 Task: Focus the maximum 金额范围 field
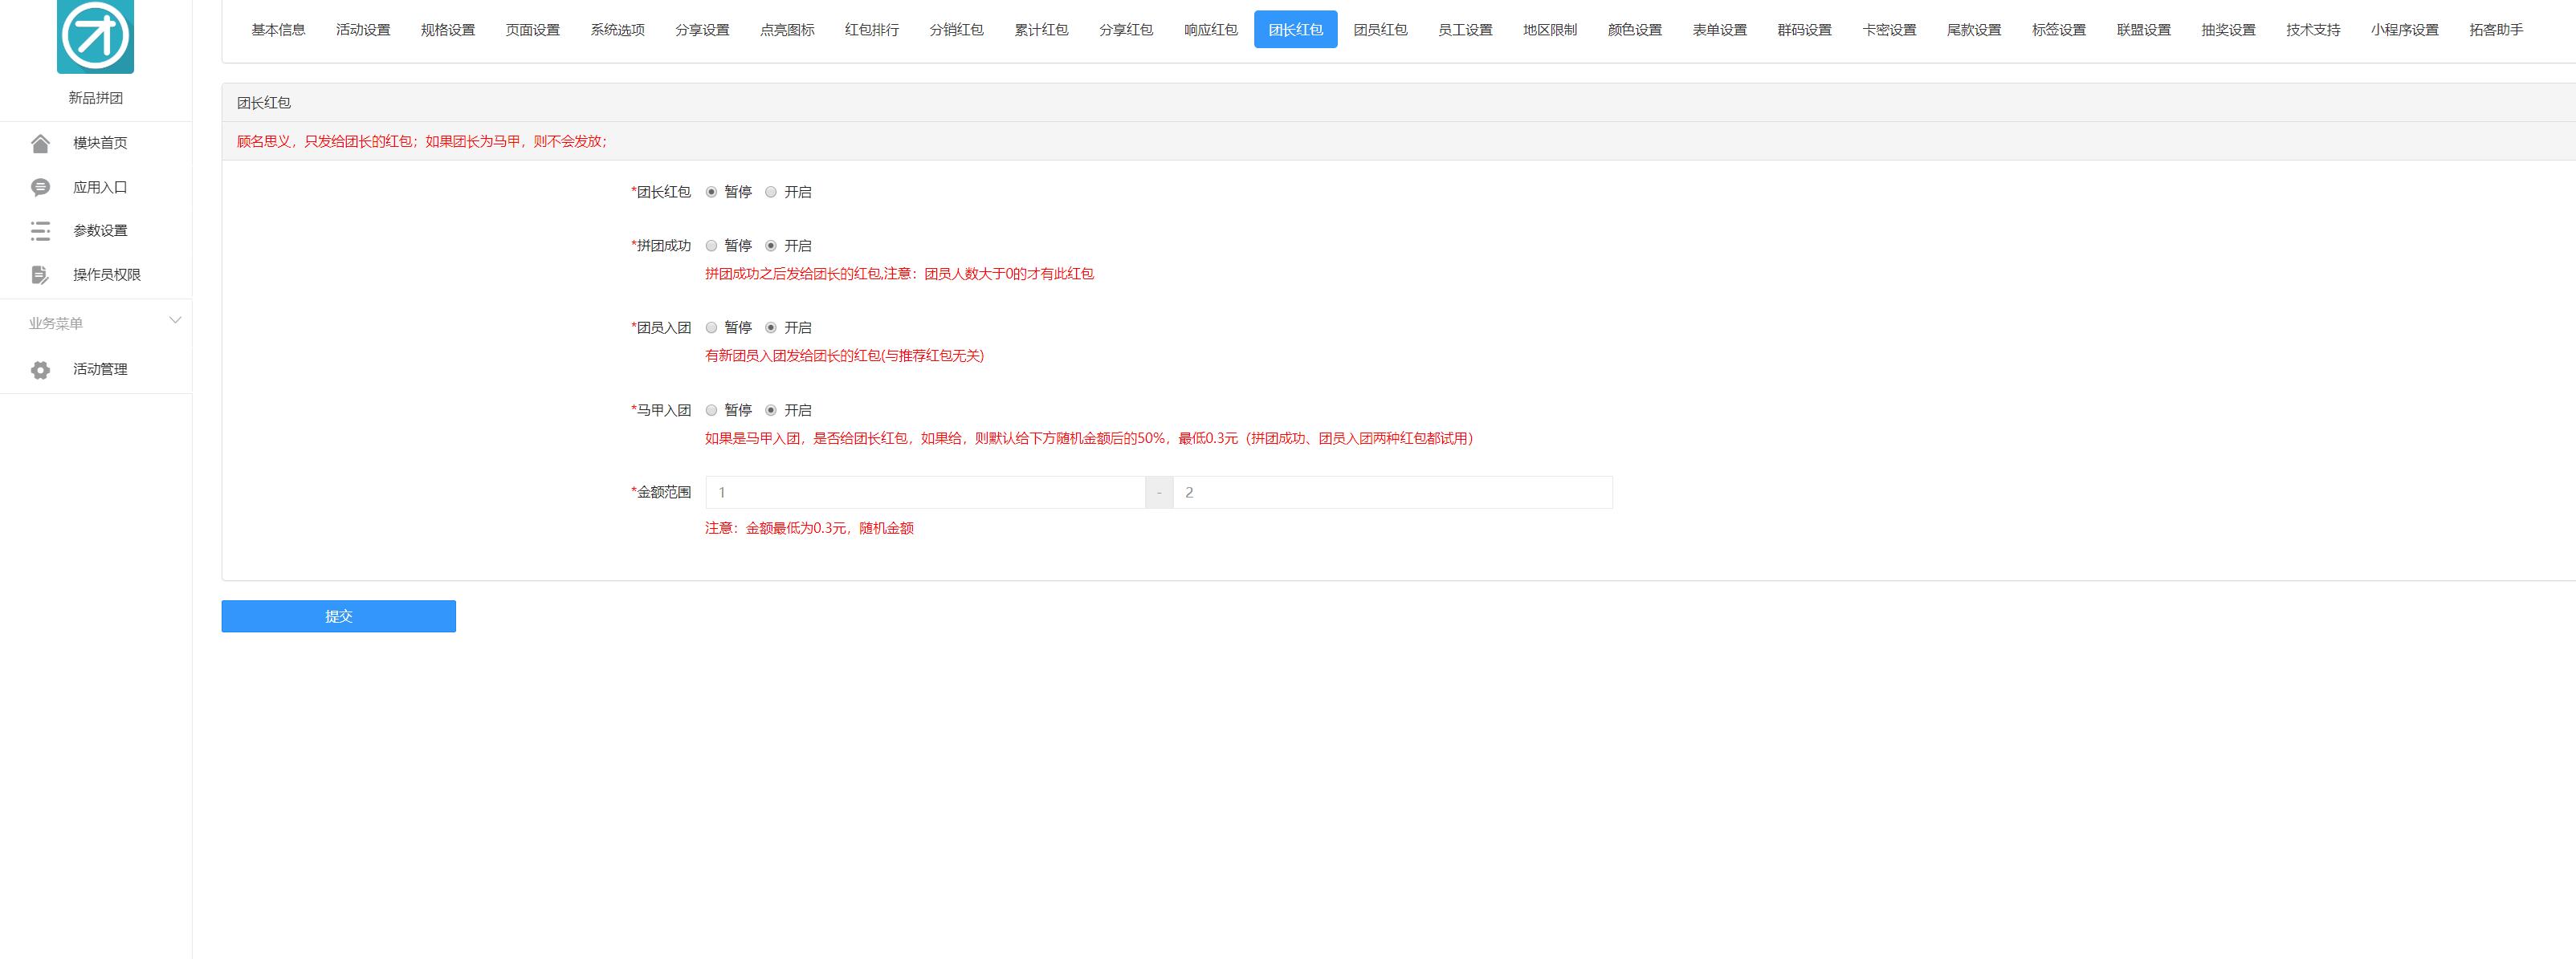(x=1392, y=493)
